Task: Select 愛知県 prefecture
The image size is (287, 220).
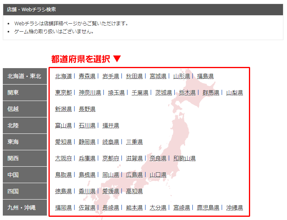Action: pos(63,142)
